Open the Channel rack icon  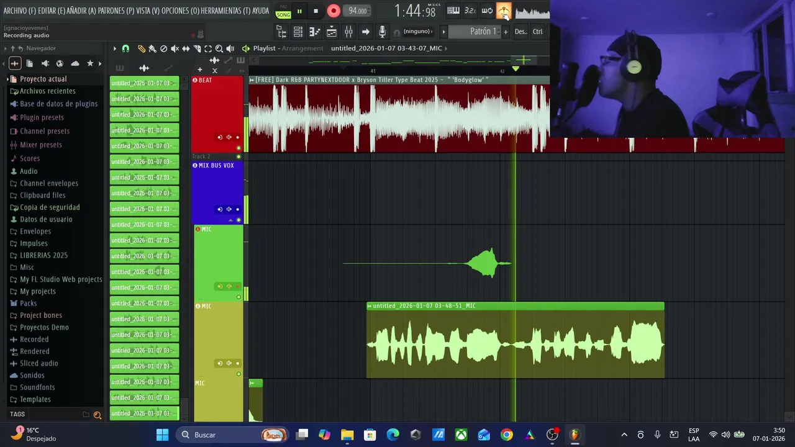298,32
